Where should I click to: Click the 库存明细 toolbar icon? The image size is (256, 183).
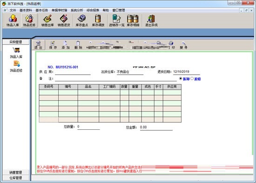point(133,21)
